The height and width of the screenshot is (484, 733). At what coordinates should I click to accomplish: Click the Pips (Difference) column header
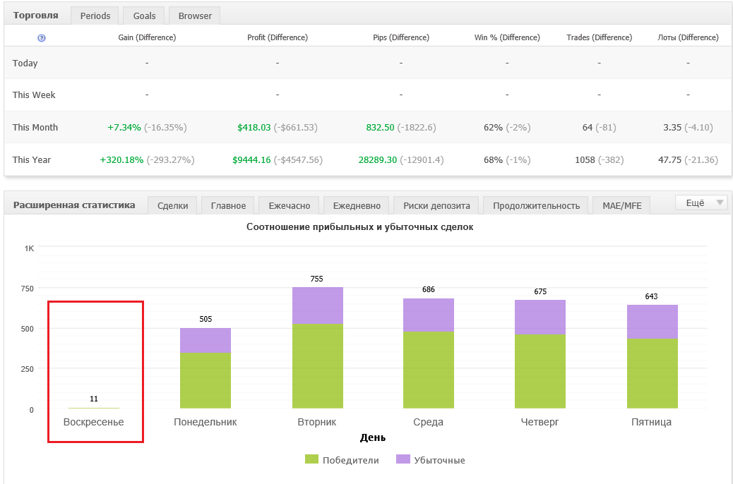401,37
